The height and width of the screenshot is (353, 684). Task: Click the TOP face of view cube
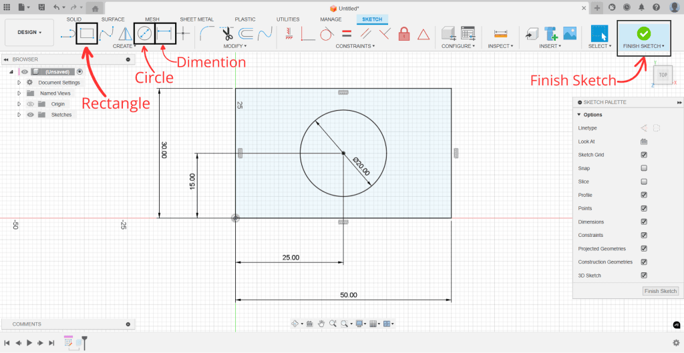click(x=663, y=75)
